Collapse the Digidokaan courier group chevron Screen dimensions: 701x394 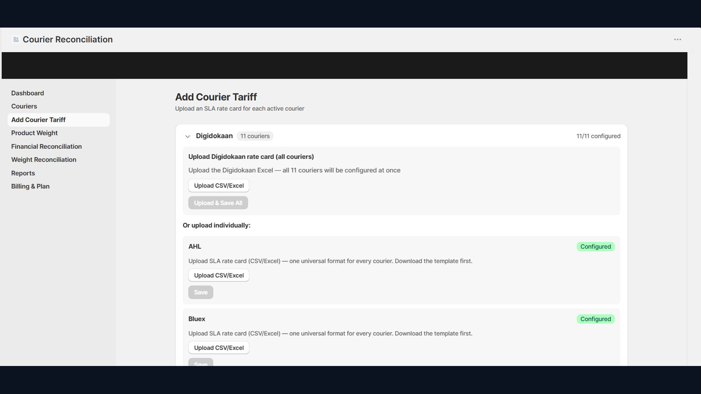tap(188, 136)
